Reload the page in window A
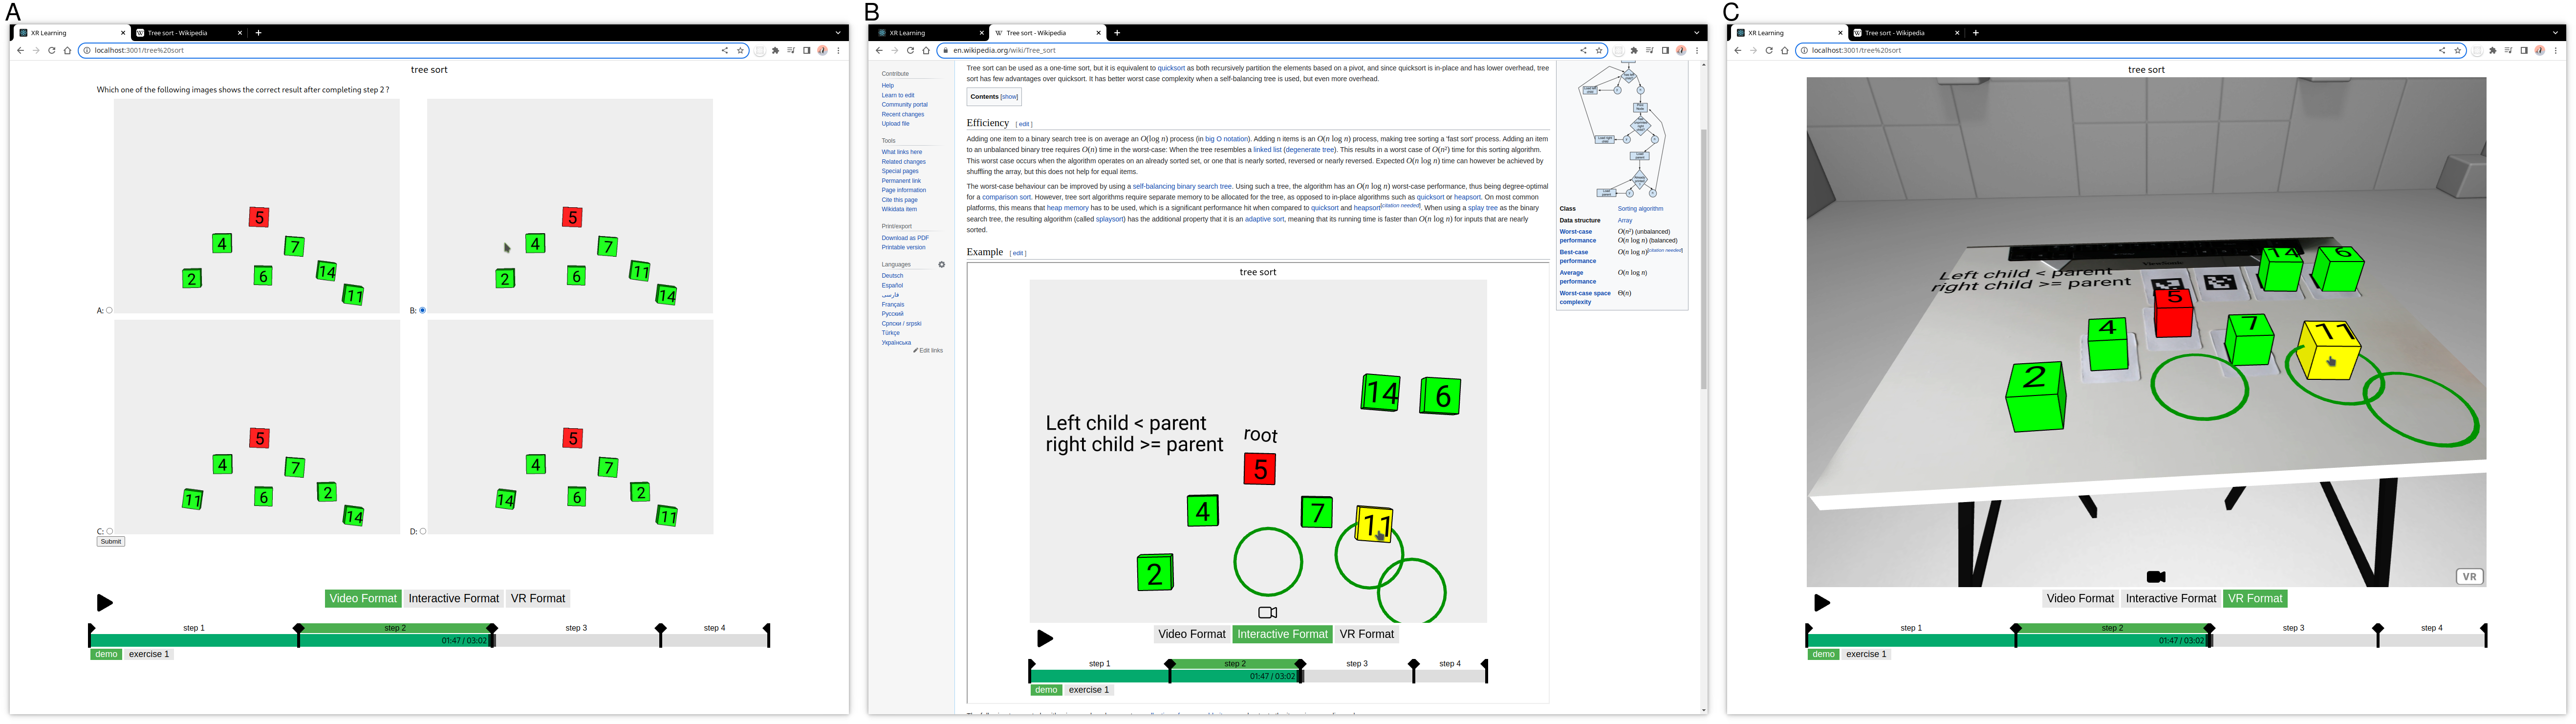The height and width of the screenshot is (724, 2576). tap(52, 50)
